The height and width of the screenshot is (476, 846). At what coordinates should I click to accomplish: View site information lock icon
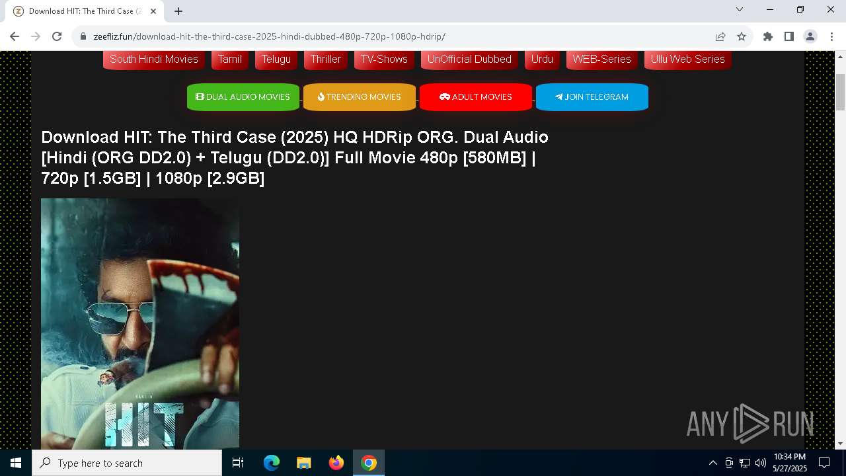pyautogui.click(x=83, y=36)
